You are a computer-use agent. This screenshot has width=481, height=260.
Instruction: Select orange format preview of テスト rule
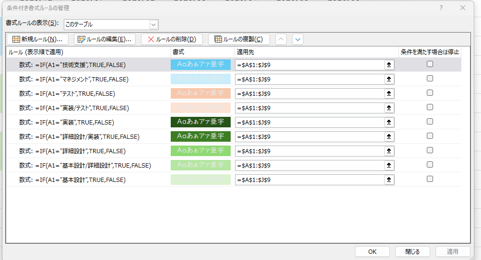pos(200,93)
